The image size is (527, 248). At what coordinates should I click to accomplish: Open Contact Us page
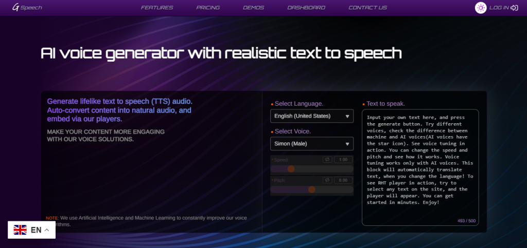click(x=367, y=8)
